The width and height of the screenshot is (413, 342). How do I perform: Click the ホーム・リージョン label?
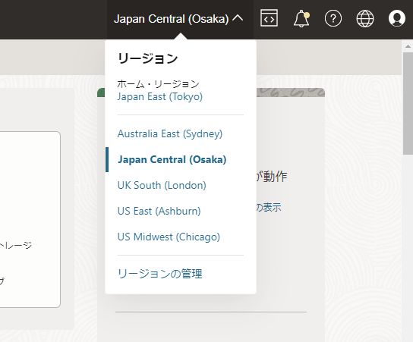coord(158,84)
